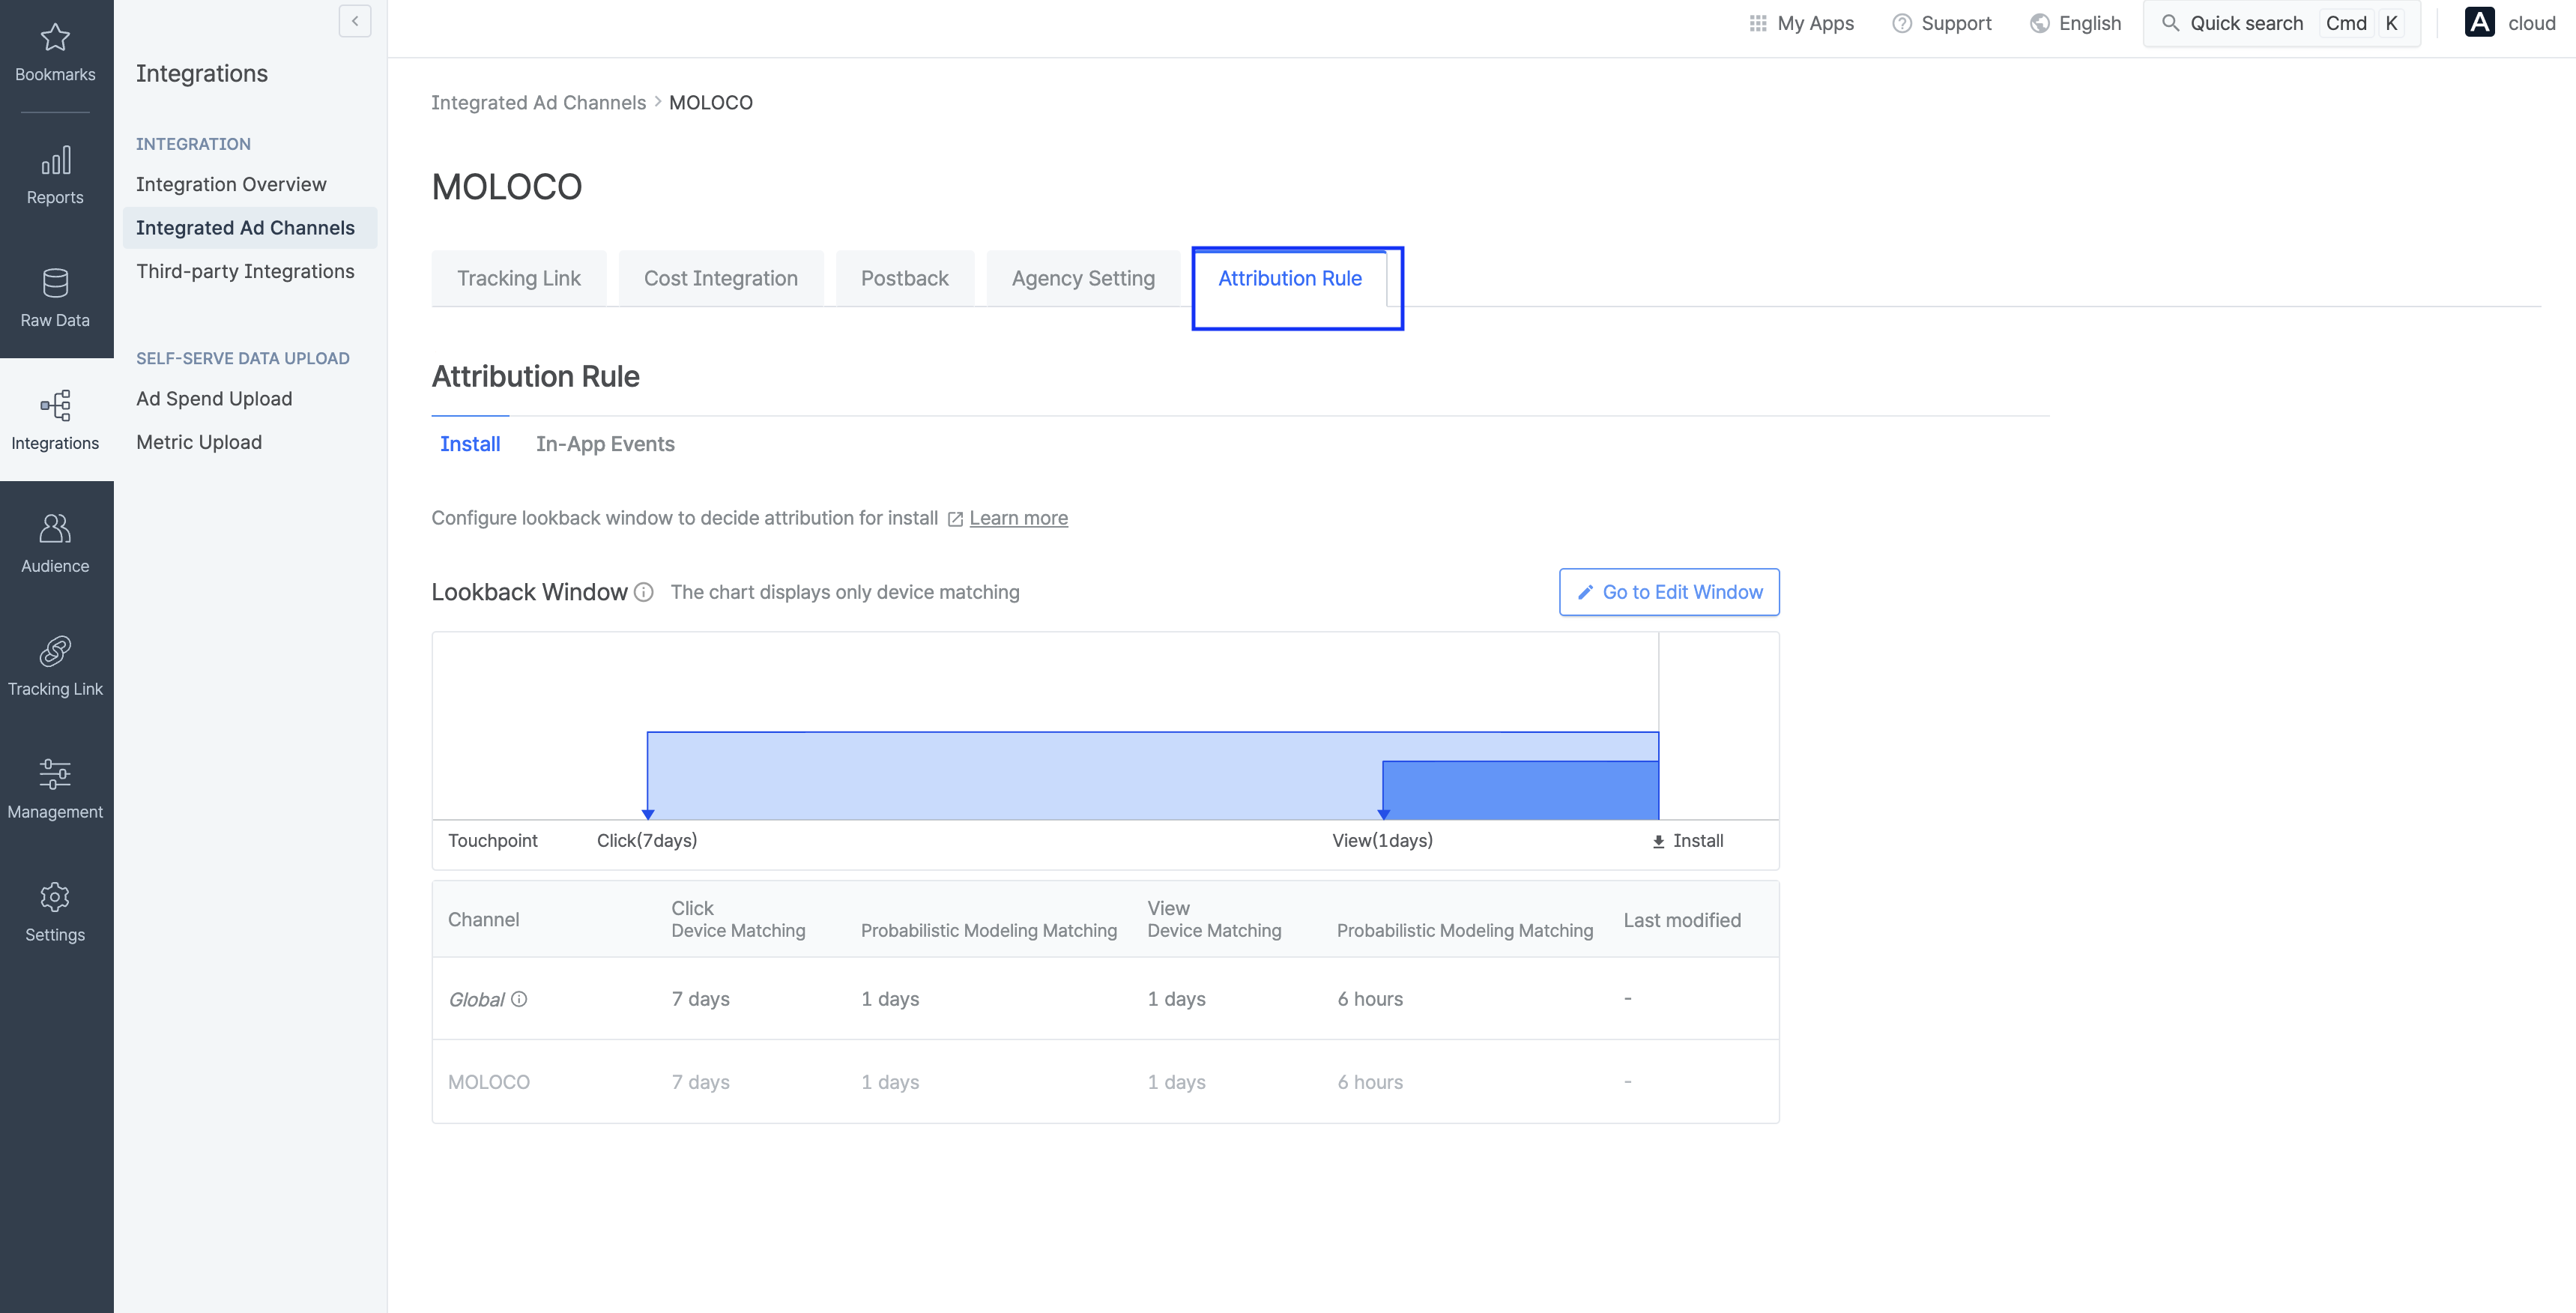The height and width of the screenshot is (1313, 2576).
Task: Select the Integrations sidebar icon
Action: [x=55, y=406]
